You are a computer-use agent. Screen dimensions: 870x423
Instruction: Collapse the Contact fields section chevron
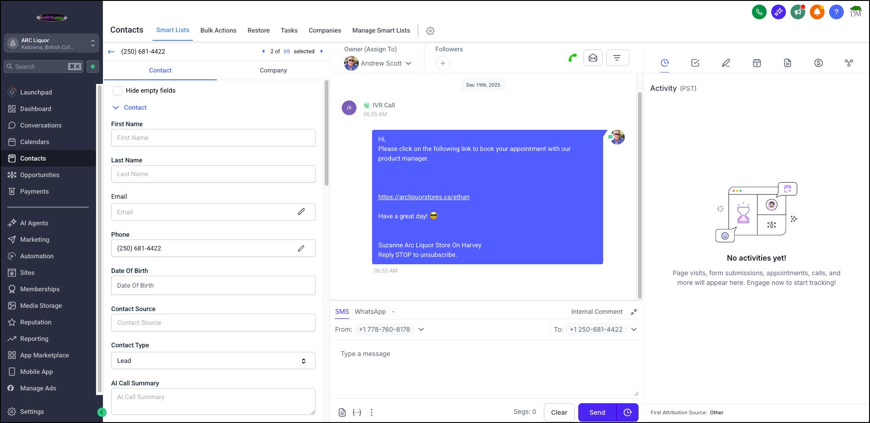[x=115, y=107]
